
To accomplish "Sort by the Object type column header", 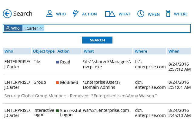I will pyautogui.click(x=44, y=51).
